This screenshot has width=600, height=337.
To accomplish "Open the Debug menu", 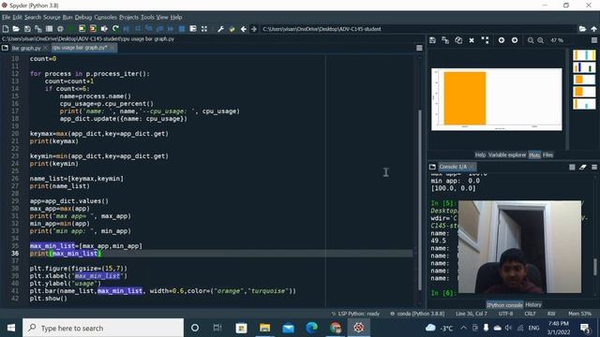I will tap(83, 17).
